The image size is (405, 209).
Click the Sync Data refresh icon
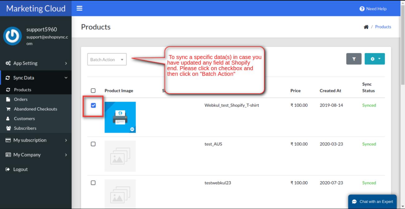(8, 78)
